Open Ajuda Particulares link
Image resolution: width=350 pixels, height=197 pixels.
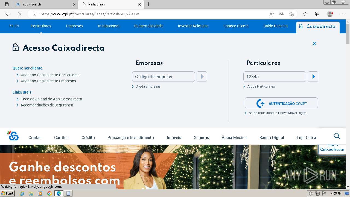(261, 86)
